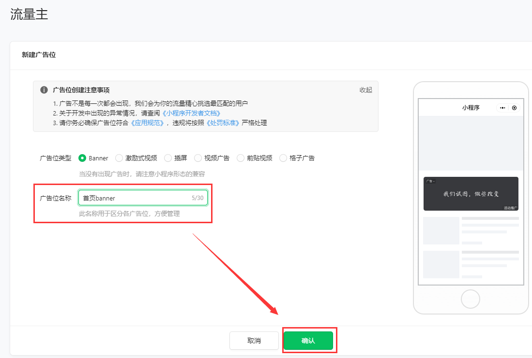Viewport: 532px width, 358px height.
Task: Focus the 广告位名称 input field
Action: click(x=136, y=198)
